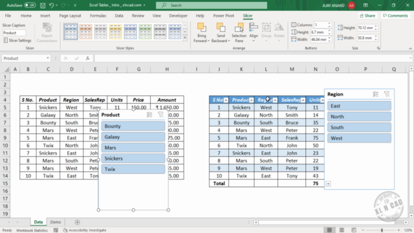Open the Page Layout tab
Screen dimensions: 414x233
(x=70, y=16)
